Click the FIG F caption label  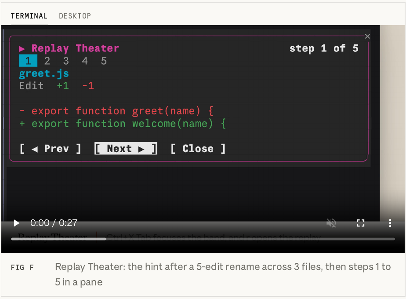[22, 267]
